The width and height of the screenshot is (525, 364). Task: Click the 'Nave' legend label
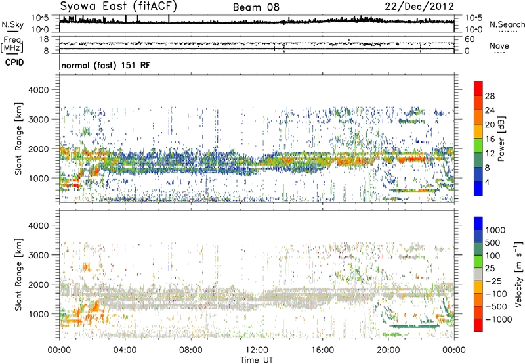499,45
